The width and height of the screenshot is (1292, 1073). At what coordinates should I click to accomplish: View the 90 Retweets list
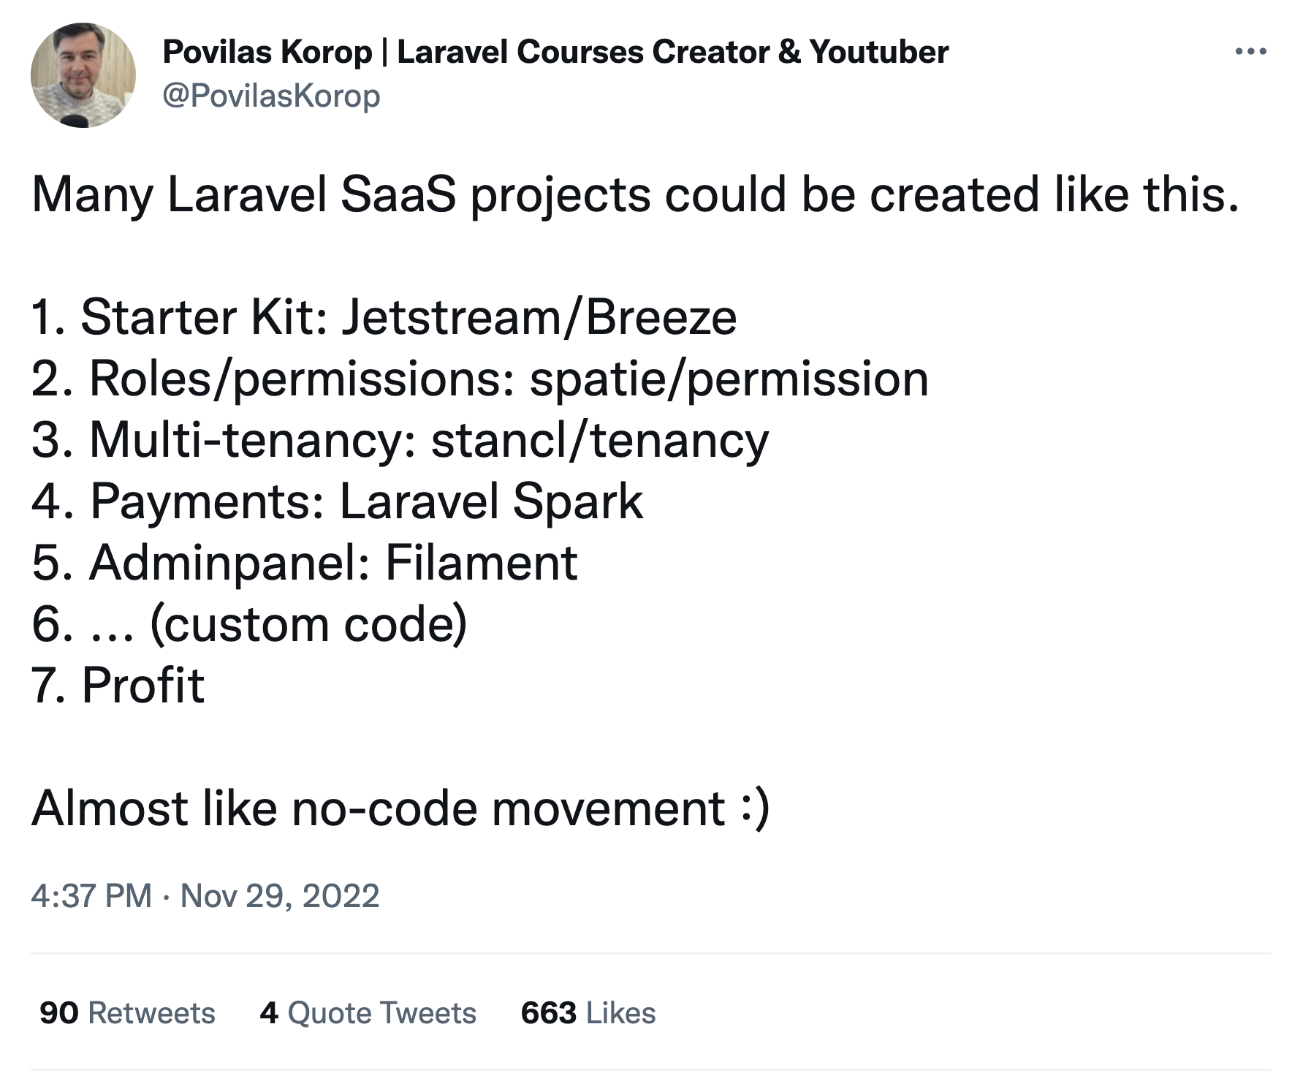(x=127, y=1013)
